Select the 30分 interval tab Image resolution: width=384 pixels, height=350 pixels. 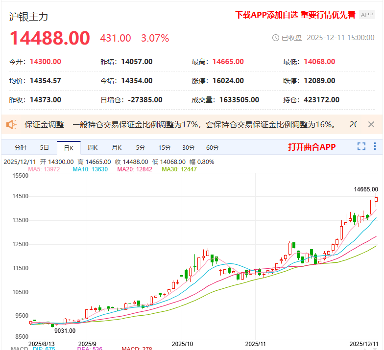click(x=189, y=147)
